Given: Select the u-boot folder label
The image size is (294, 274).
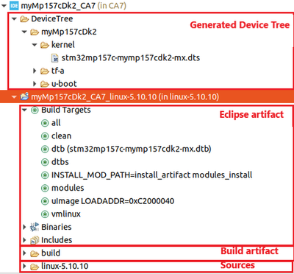Looking at the screenshot, I should coord(64,84).
